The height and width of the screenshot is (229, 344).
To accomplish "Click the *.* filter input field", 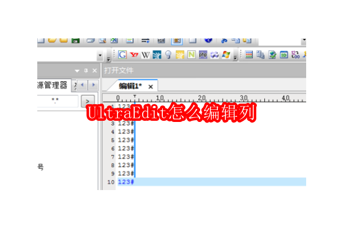I will 57,101.
